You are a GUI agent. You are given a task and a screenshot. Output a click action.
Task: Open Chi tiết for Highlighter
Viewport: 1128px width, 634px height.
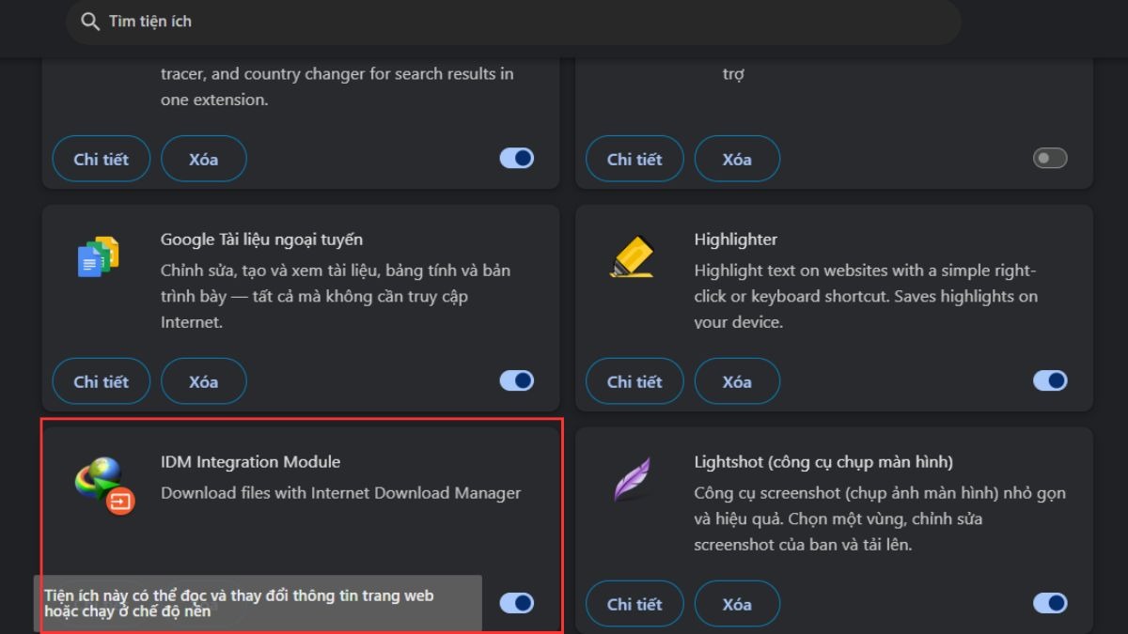point(634,381)
